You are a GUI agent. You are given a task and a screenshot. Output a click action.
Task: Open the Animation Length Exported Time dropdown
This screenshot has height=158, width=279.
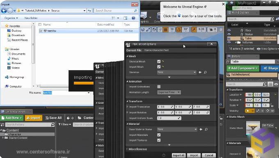pos(169,92)
